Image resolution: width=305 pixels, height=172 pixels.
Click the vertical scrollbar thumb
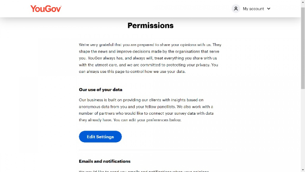pos(303,44)
